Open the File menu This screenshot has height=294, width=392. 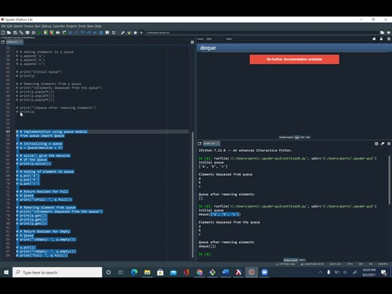pyautogui.click(x=3, y=26)
